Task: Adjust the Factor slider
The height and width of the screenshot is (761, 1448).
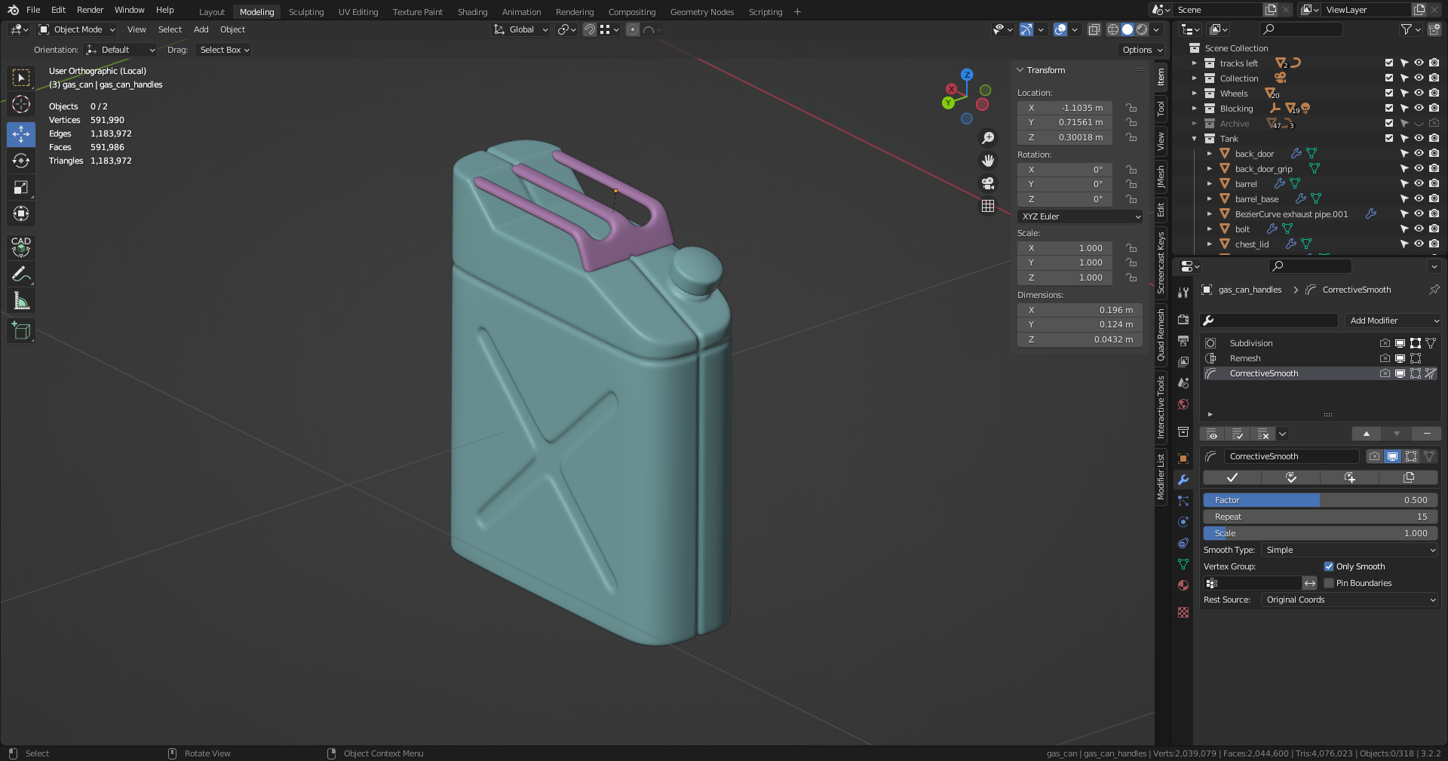Action: pos(1320,500)
